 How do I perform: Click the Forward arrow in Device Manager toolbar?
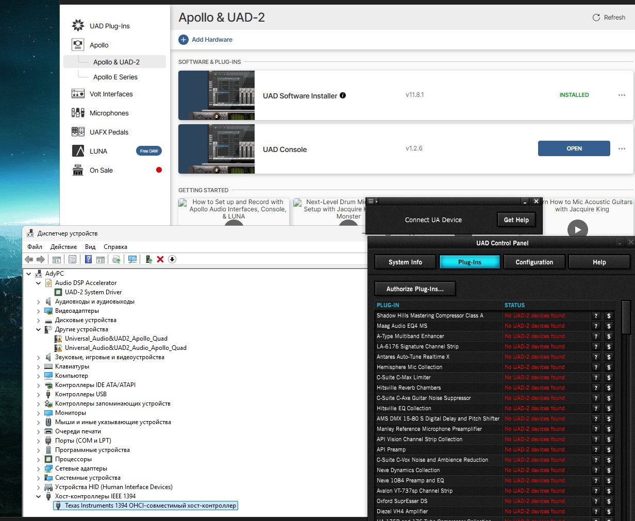click(x=40, y=259)
